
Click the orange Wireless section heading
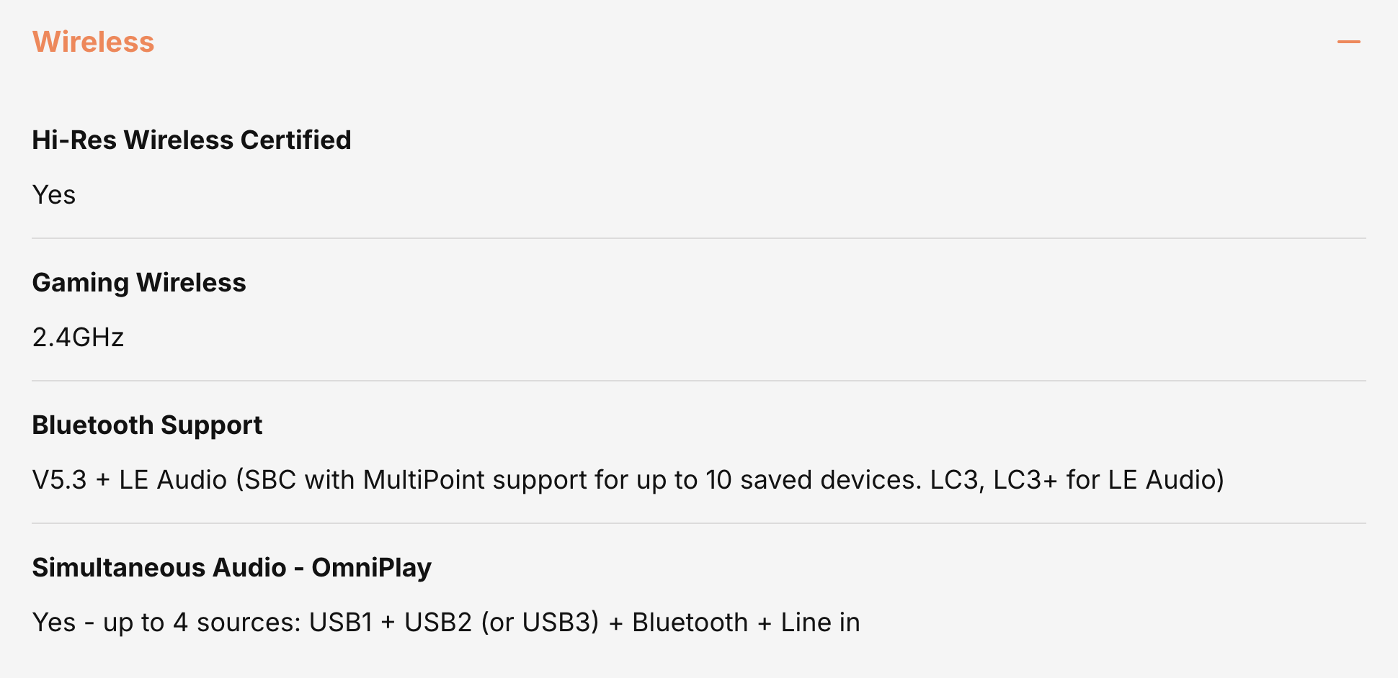[x=94, y=42]
